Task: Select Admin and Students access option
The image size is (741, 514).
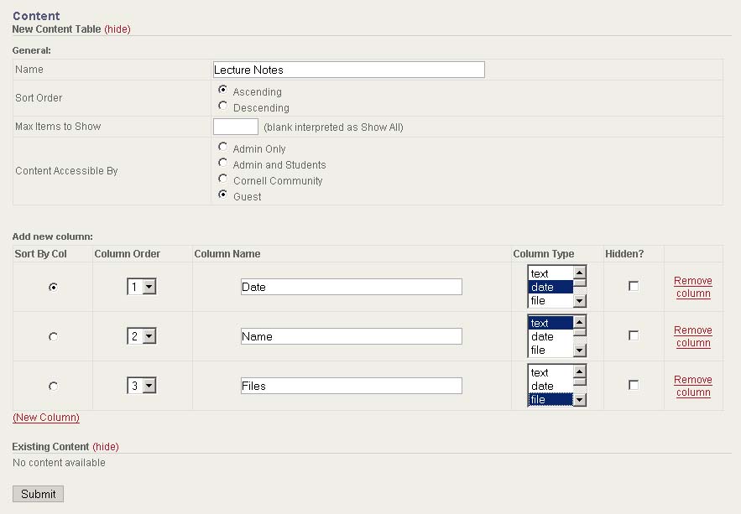Action: tap(222, 164)
